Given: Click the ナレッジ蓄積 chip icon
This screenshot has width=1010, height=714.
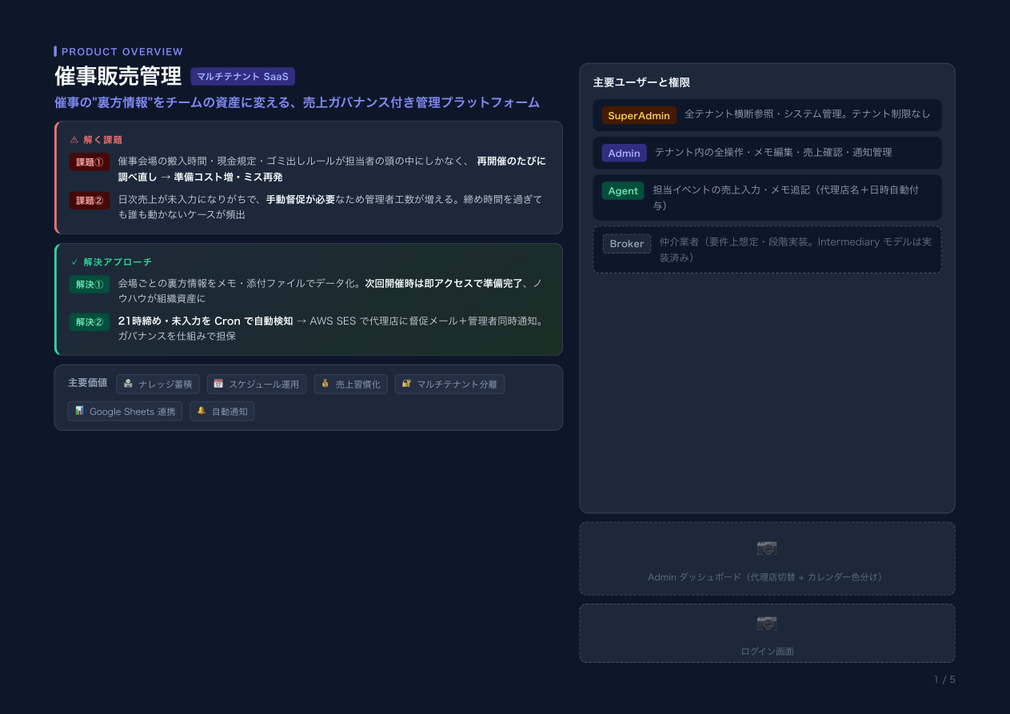Looking at the screenshot, I should [x=128, y=384].
